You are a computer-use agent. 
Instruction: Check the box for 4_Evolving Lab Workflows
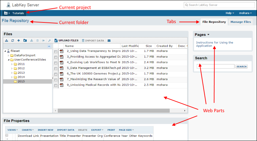click(x=56, y=63)
